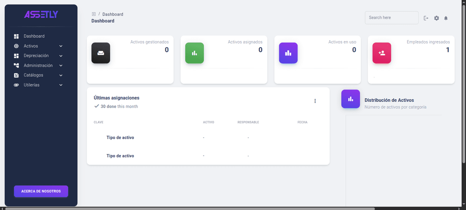466x210 pixels.
Task: Click the horizontal scrollbar at the bottom
Action: click(x=190, y=208)
